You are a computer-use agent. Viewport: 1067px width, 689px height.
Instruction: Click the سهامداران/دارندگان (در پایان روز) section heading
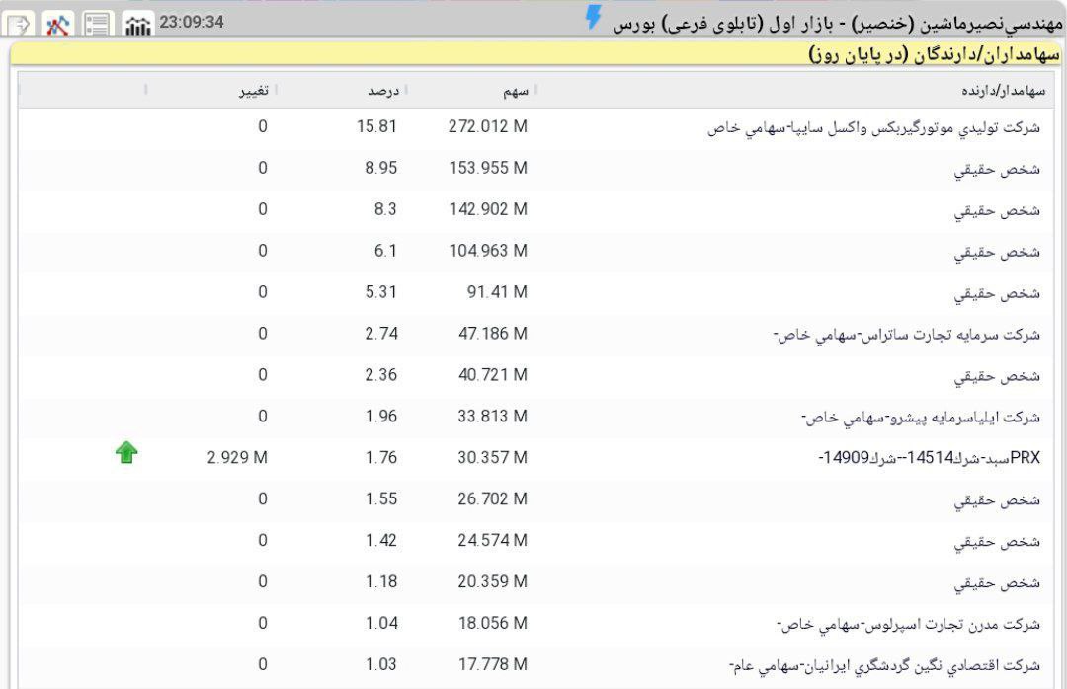click(935, 53)
